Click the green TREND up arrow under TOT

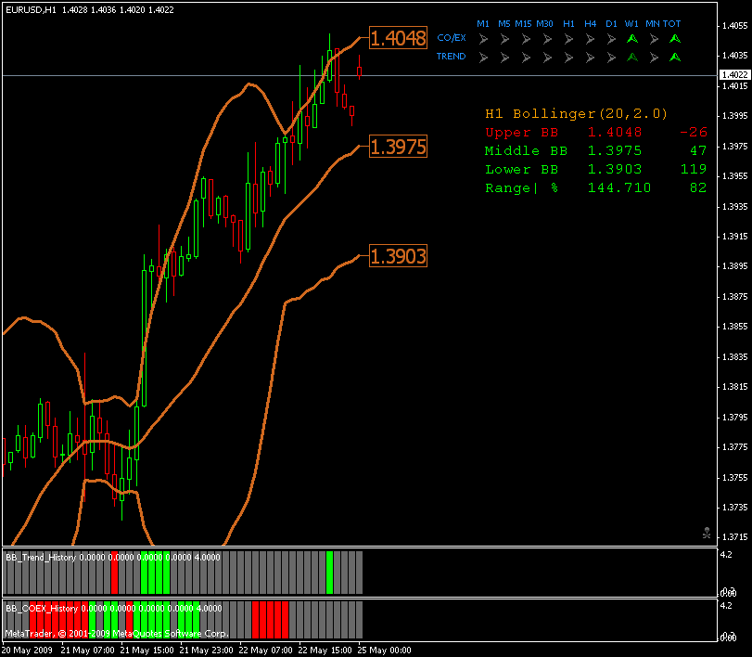675,58
